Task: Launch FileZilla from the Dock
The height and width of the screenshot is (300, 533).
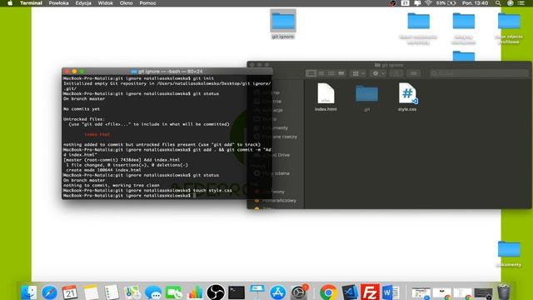Action: click(370, 292)
